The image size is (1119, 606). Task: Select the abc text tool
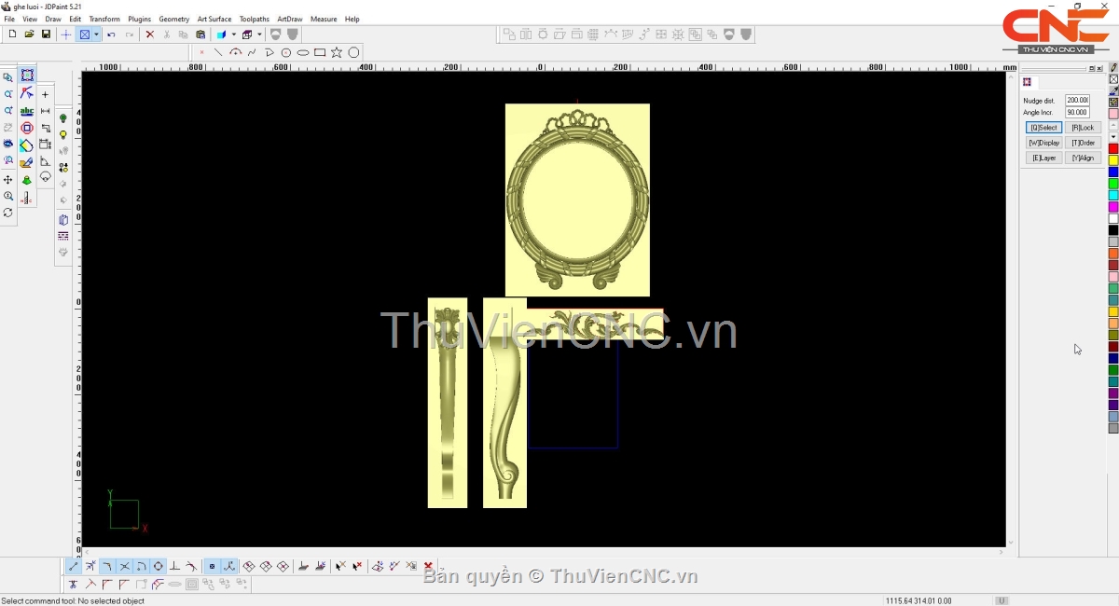[27, 111]
